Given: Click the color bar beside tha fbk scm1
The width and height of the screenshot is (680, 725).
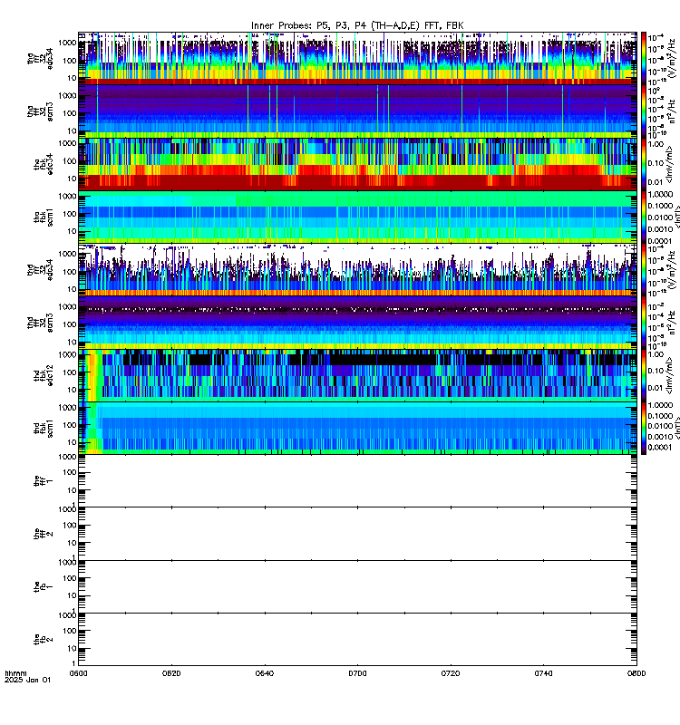Looking at the screenshot, I should [x=644, y=217].
